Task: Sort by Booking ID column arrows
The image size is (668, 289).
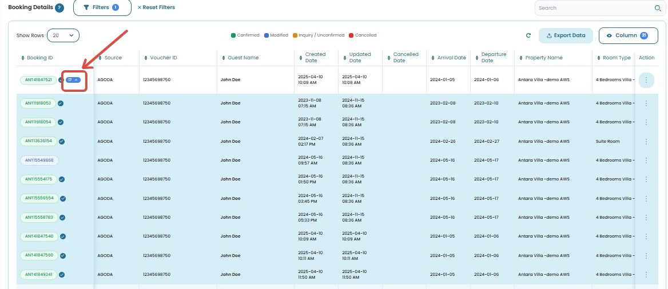Action: click(23, 58)
